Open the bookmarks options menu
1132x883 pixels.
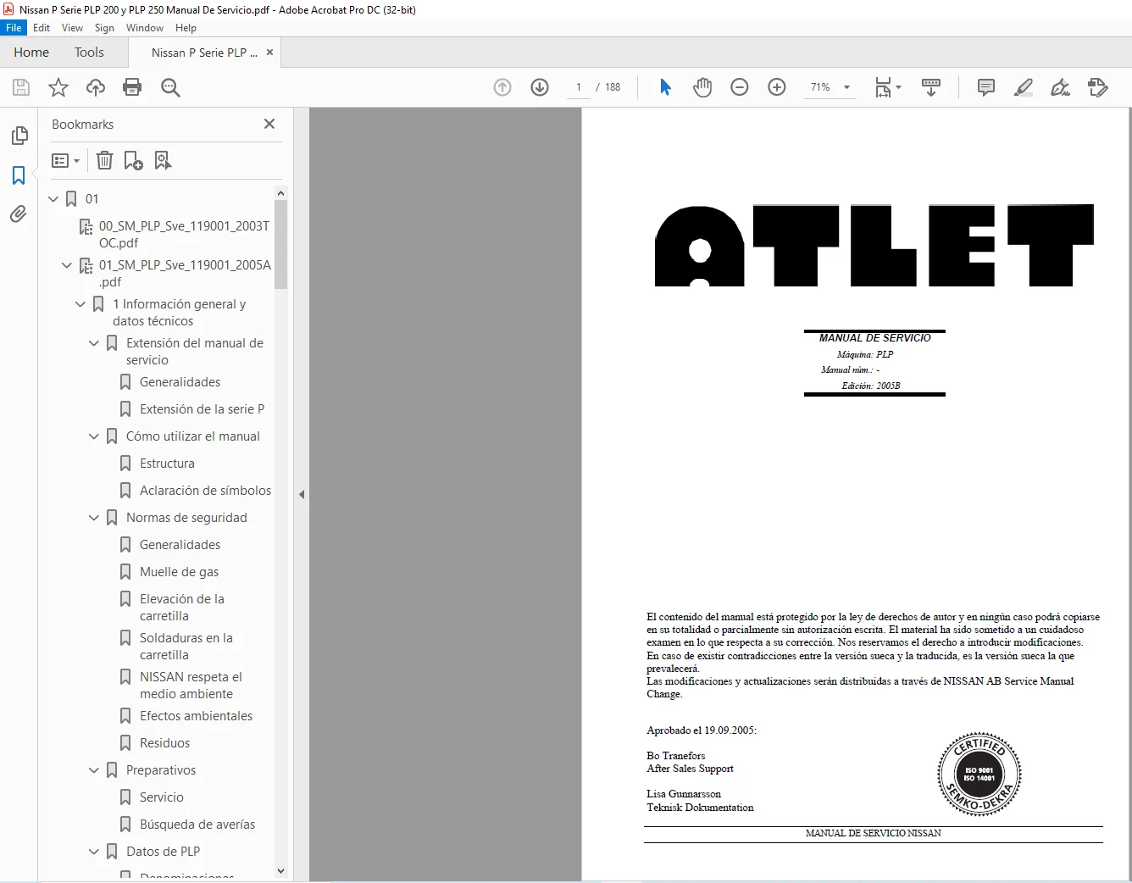pos(65,160)
